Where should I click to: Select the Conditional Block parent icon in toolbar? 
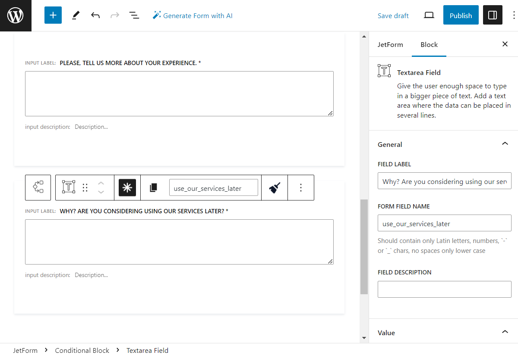pos(38,187)
